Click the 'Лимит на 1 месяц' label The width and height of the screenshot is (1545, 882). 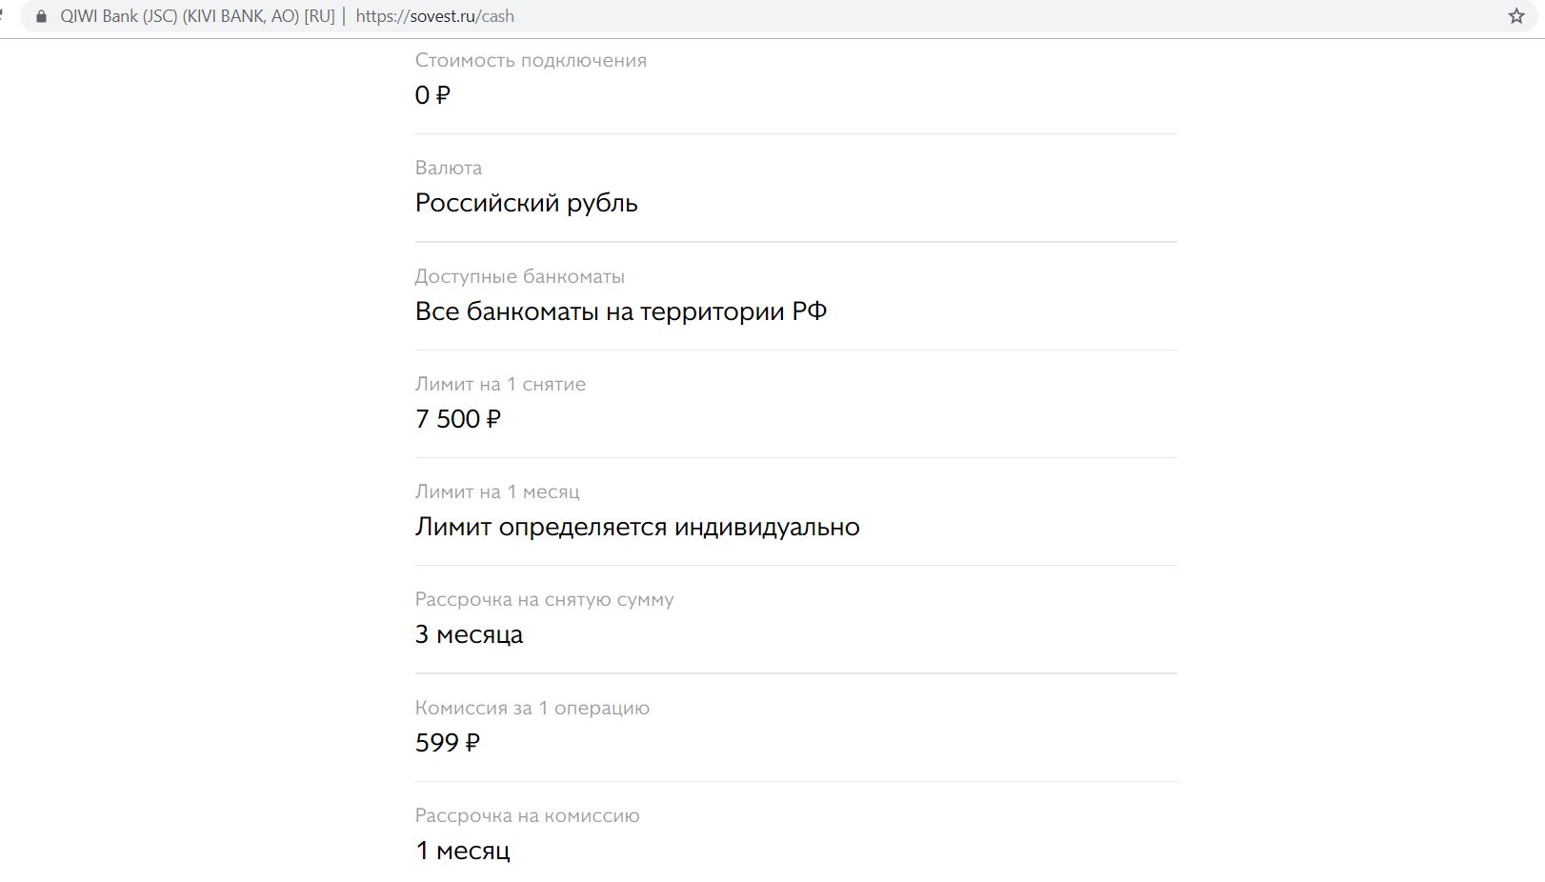(x=497, y=491)
